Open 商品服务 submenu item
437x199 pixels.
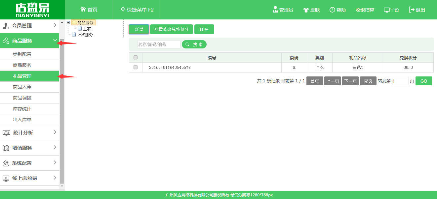[30, 65]
